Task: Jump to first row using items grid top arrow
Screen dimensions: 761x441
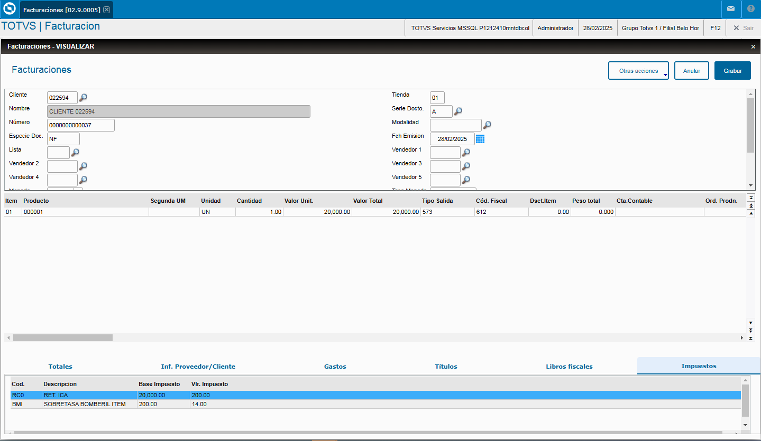Action: (751, 198)
